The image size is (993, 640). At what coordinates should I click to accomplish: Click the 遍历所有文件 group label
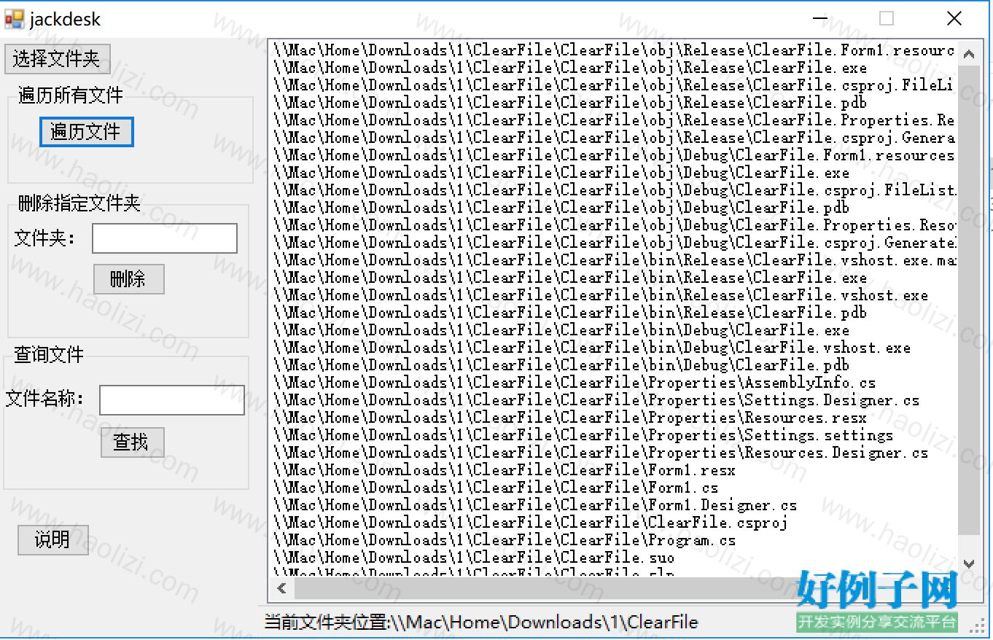point(71,95)
